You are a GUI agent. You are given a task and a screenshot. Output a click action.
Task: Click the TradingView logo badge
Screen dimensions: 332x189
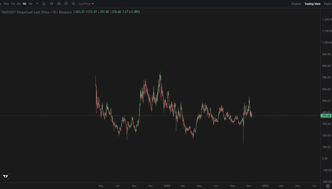tap(5, 176)
